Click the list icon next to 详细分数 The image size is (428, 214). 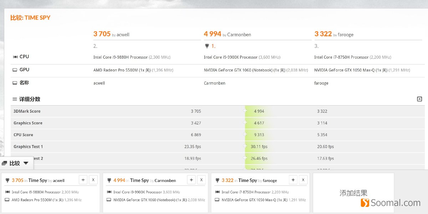(15, 100)
